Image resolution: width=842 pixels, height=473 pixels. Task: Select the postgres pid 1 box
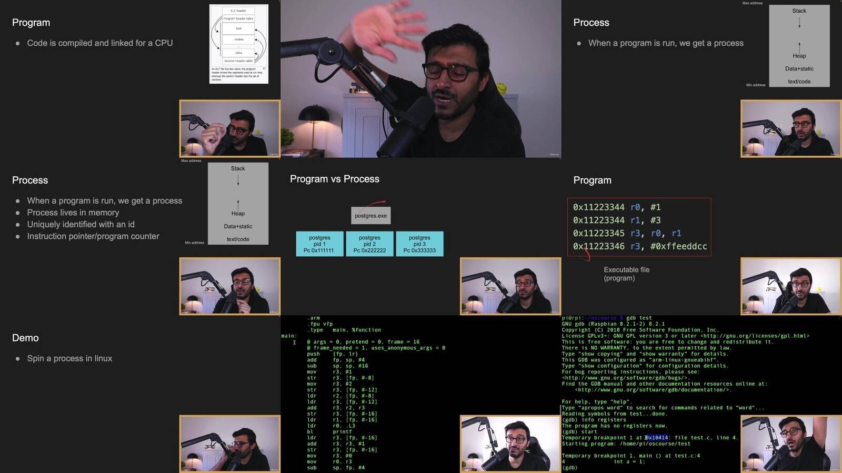tap(319, 244)
